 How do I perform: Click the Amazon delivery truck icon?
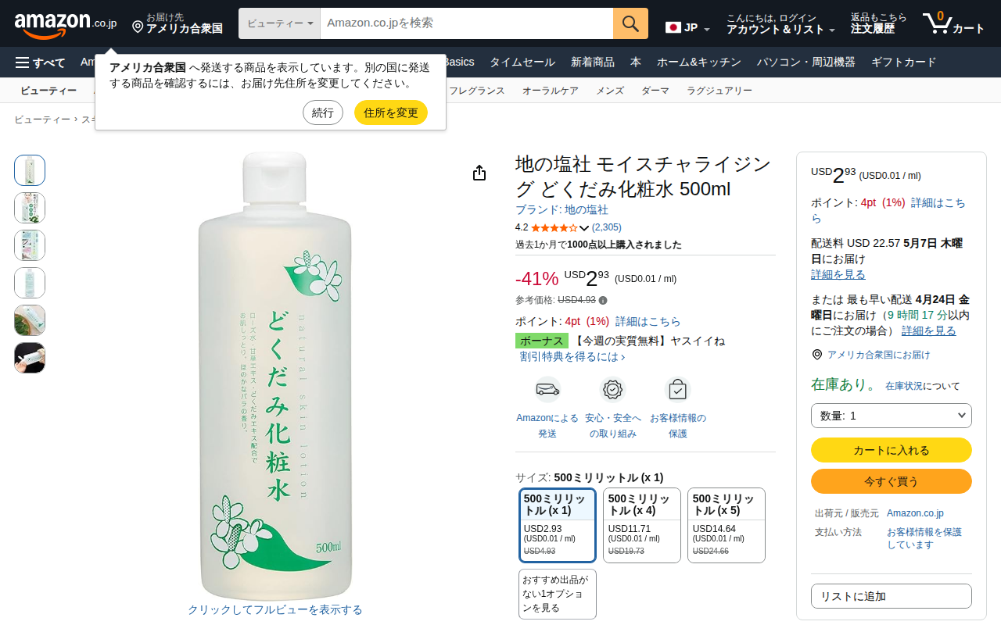point(547,389)
